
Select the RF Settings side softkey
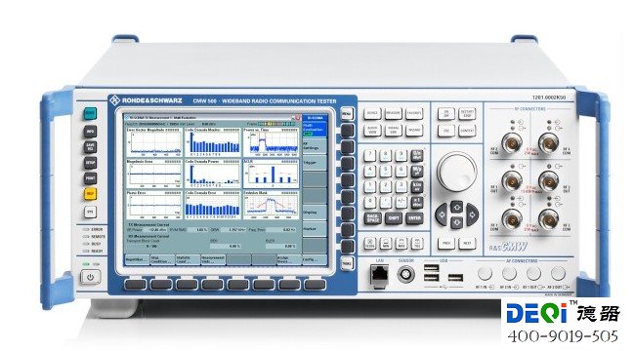tap(315, 145)
